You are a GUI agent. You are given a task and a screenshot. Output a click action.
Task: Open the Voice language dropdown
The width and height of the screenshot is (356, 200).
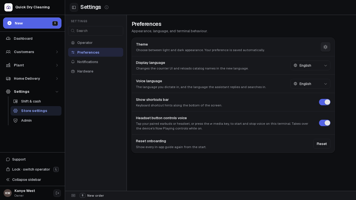pyautogui.click(x=310, y=84)
